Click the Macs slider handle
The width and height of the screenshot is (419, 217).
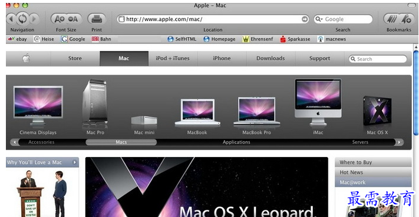121,142
